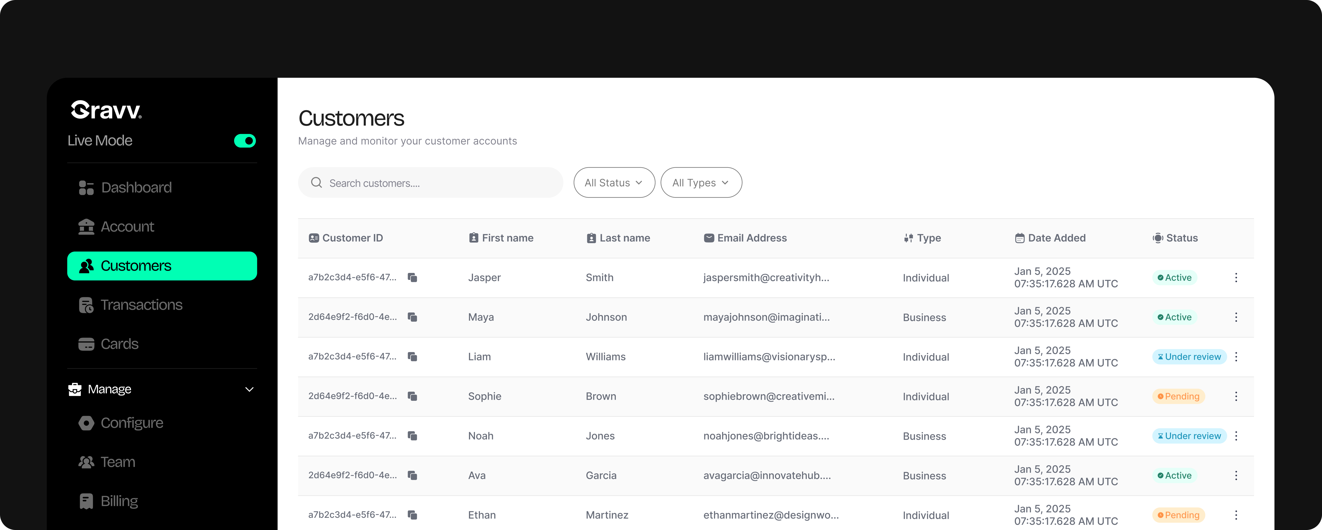Go to Dashboard in sidebar
The image size is (1322, 530).
136,188
